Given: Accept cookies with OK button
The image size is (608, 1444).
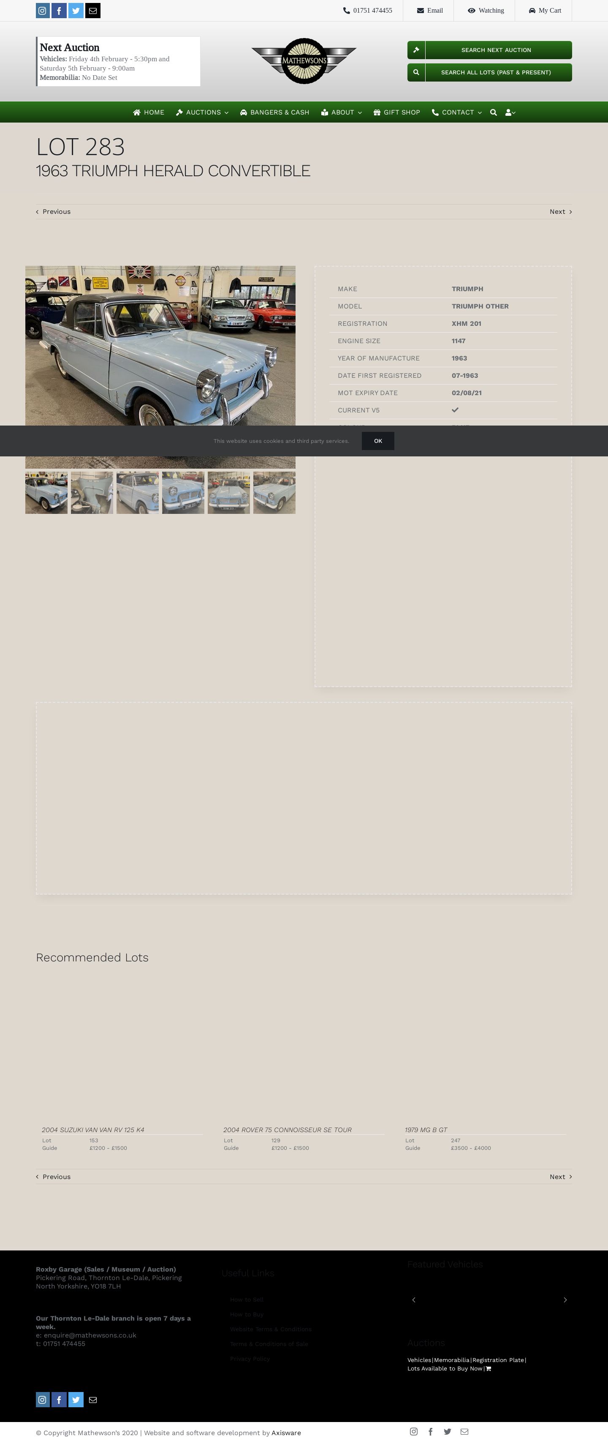Looking at the screenshot, I should (378, 441).
